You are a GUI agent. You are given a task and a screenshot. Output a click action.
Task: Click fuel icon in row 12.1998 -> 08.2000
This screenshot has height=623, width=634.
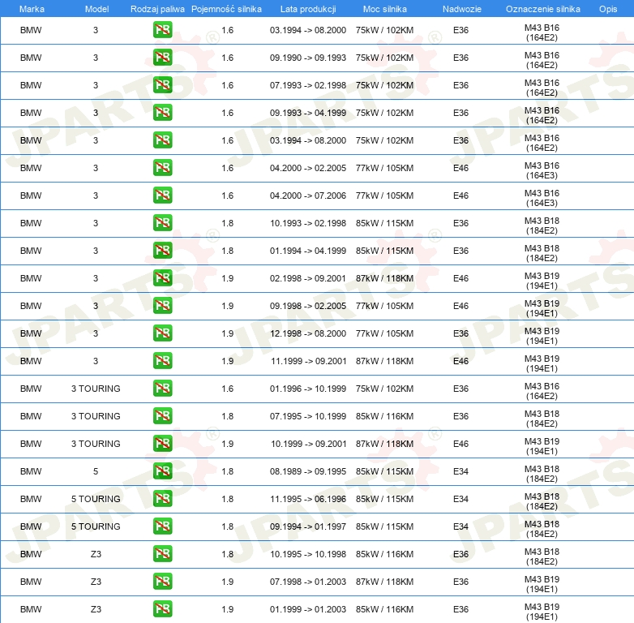[162, 333]
